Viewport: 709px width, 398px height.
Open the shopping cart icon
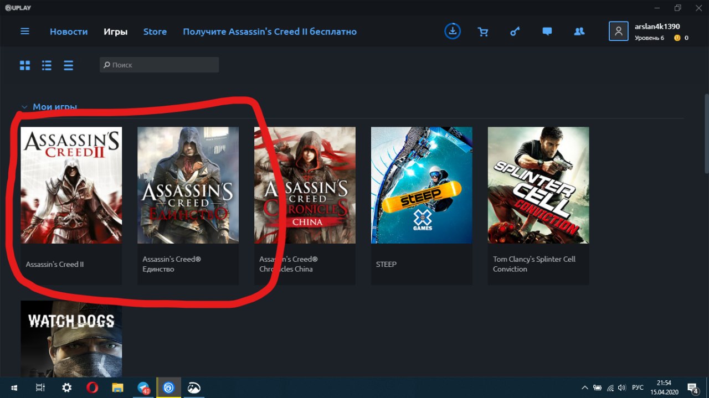click(483, 32)
